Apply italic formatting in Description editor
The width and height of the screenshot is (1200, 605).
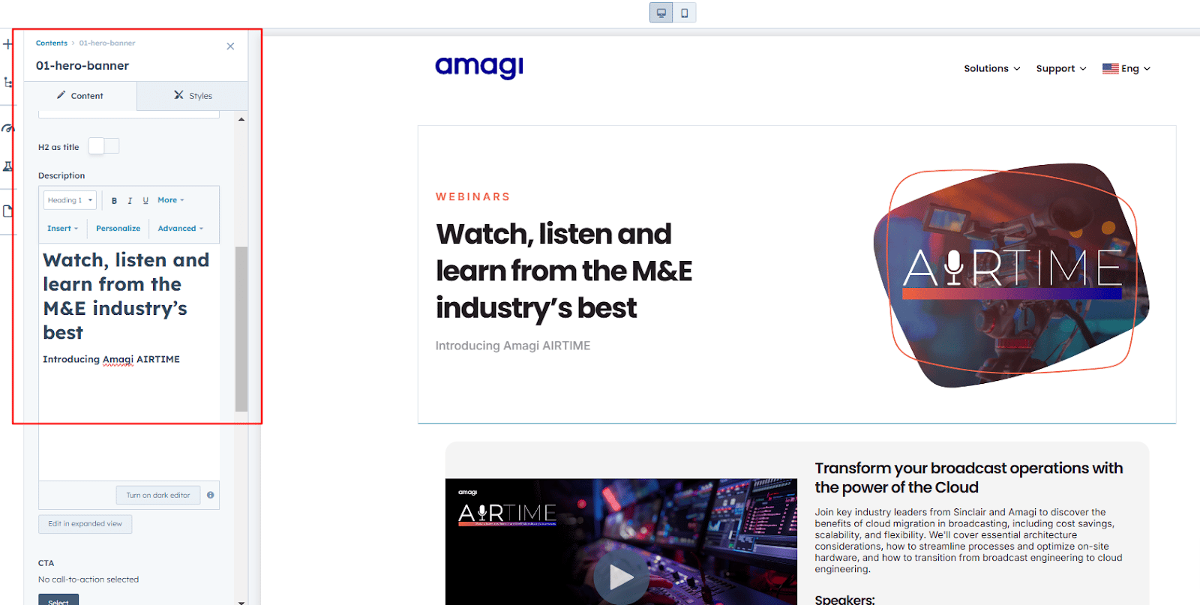[130, 201]
